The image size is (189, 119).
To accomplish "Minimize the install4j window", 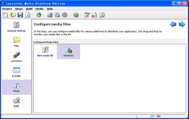I will (x=174, y=4).
